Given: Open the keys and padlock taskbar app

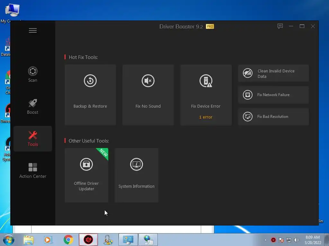Looking at the screenshot, I should tap(108, 240).
